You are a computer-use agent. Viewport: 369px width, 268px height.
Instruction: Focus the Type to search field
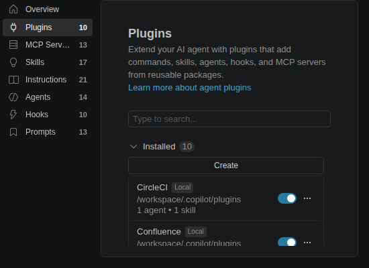click(x=229, y=119)
